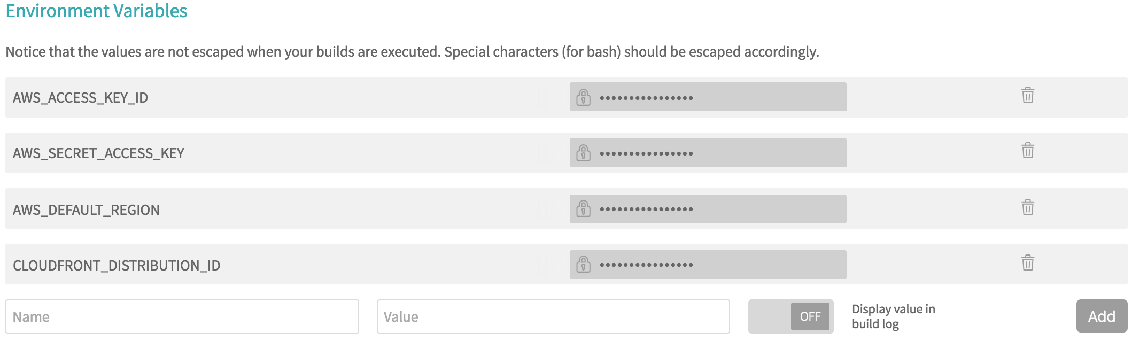The height and width of the screenshot is (340, 1132).
Task: Delete the AWS_ACCESS_KEY_ID variable via trash icon
Action: [1028, 97]
